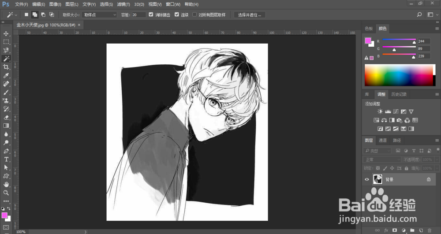Enable 对所有图层取样 checkbox
This screenshot has width=441, height=234.
click(x=194, y=15)
